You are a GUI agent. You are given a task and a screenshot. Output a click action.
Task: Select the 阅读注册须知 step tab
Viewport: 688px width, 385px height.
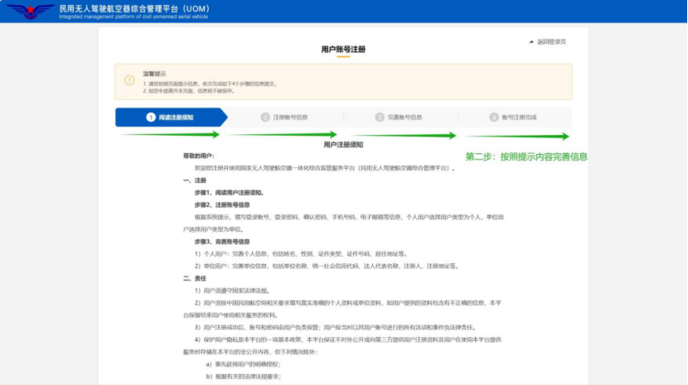[176, 118]
